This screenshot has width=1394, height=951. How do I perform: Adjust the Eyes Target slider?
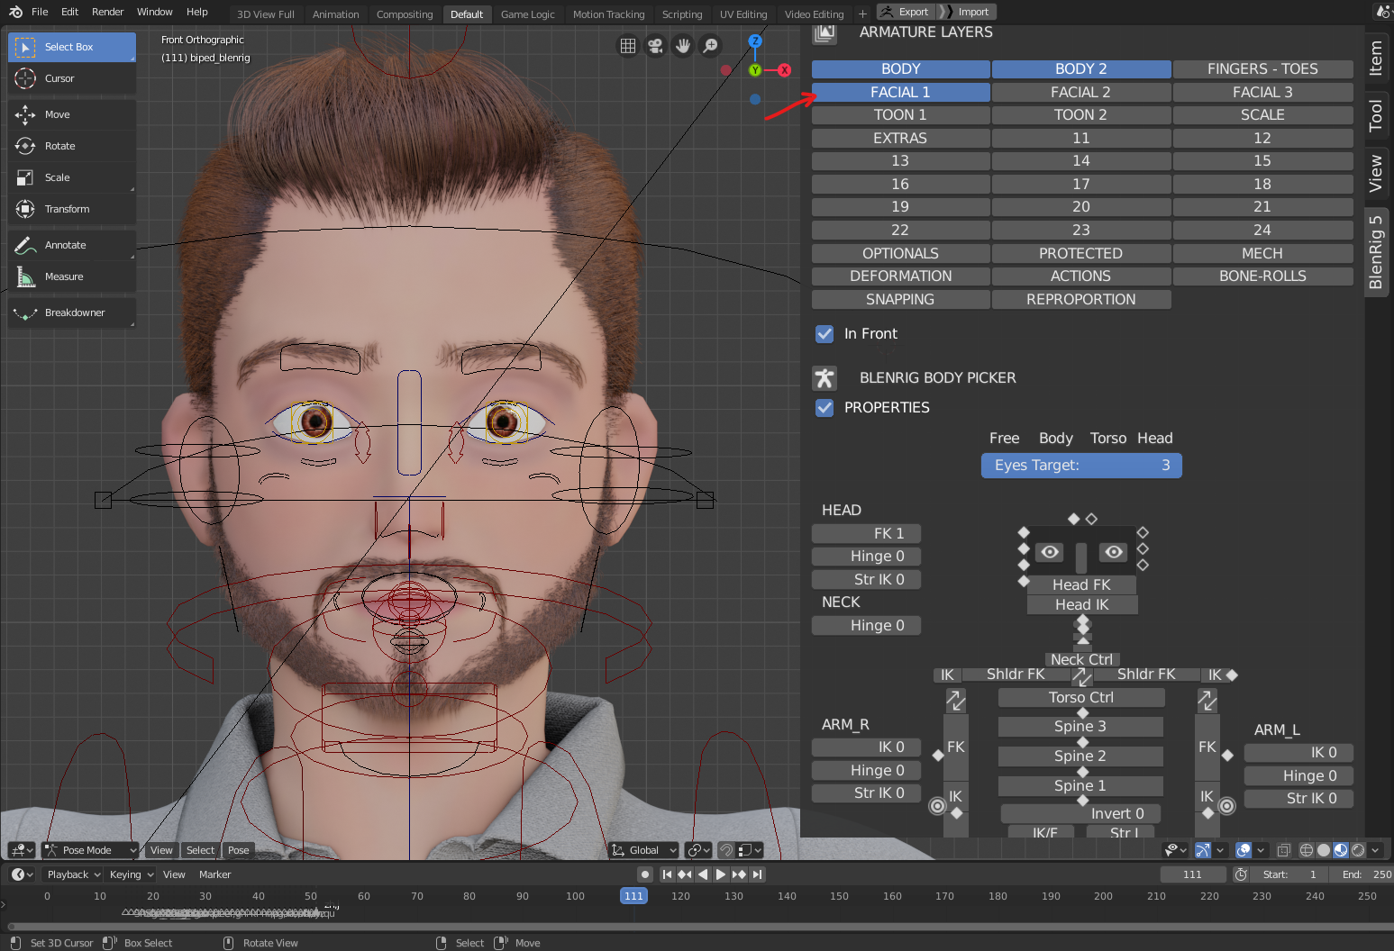(1080, 466)
